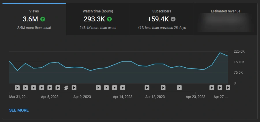Select the Estimated revenue tab
This screenshot has width=260, height=122.
coord(225,19)
